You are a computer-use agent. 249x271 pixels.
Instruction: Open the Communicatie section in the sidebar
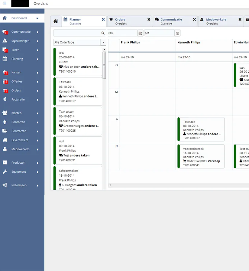coord(21,31)
